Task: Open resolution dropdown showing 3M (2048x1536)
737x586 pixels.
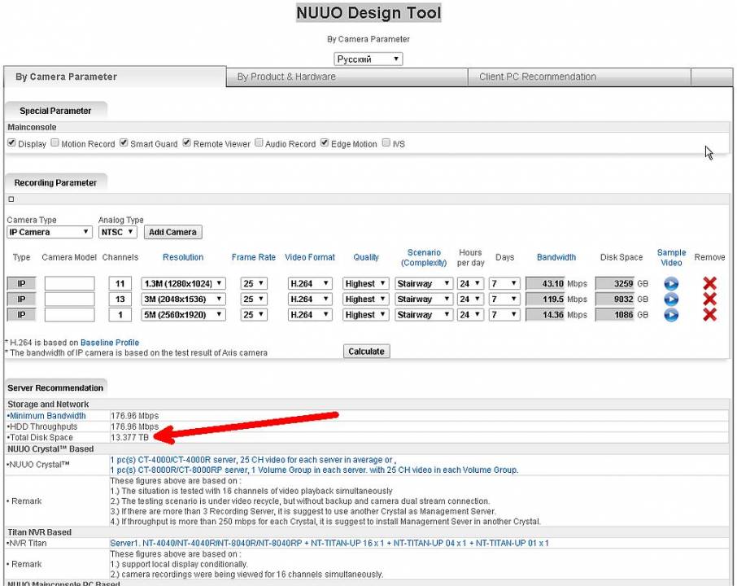Action: point(183,300)
